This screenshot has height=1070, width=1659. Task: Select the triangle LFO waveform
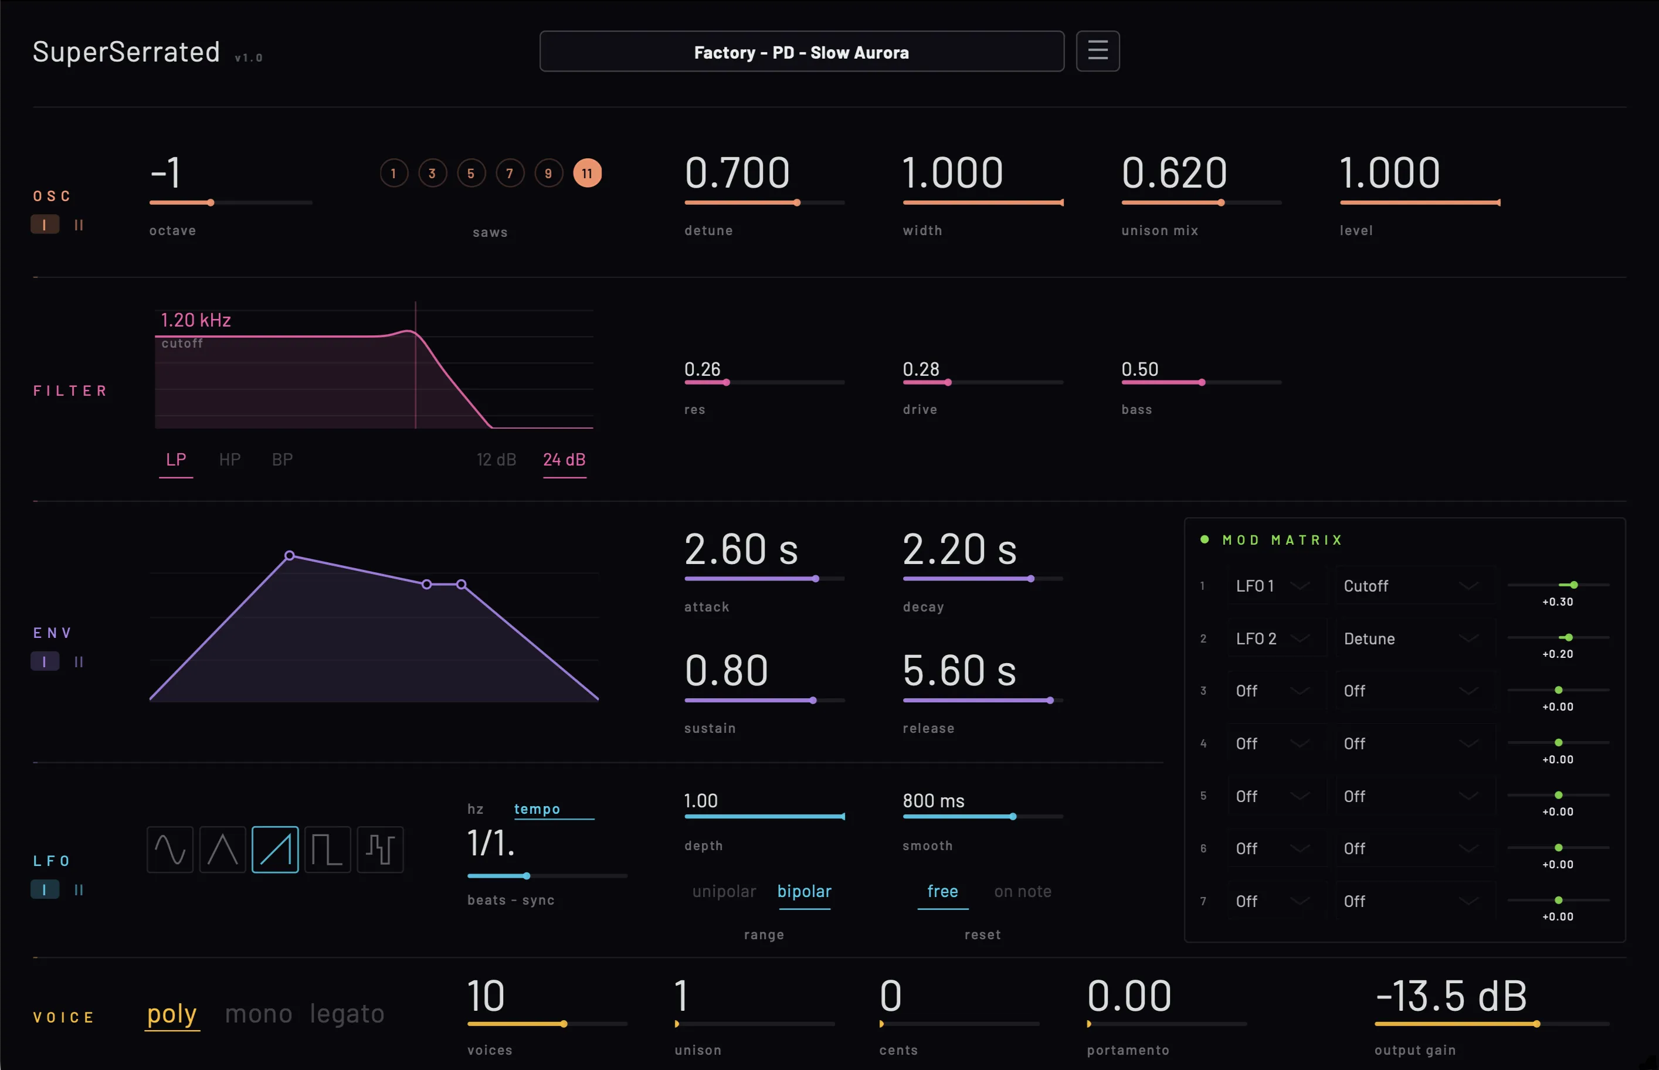pyautogui.click(x=222, y=849)
